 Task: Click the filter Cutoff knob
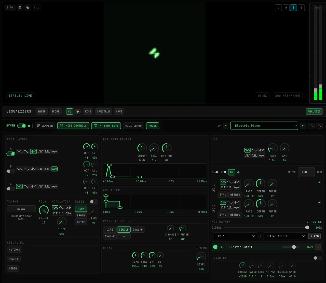tap(142, 148)
